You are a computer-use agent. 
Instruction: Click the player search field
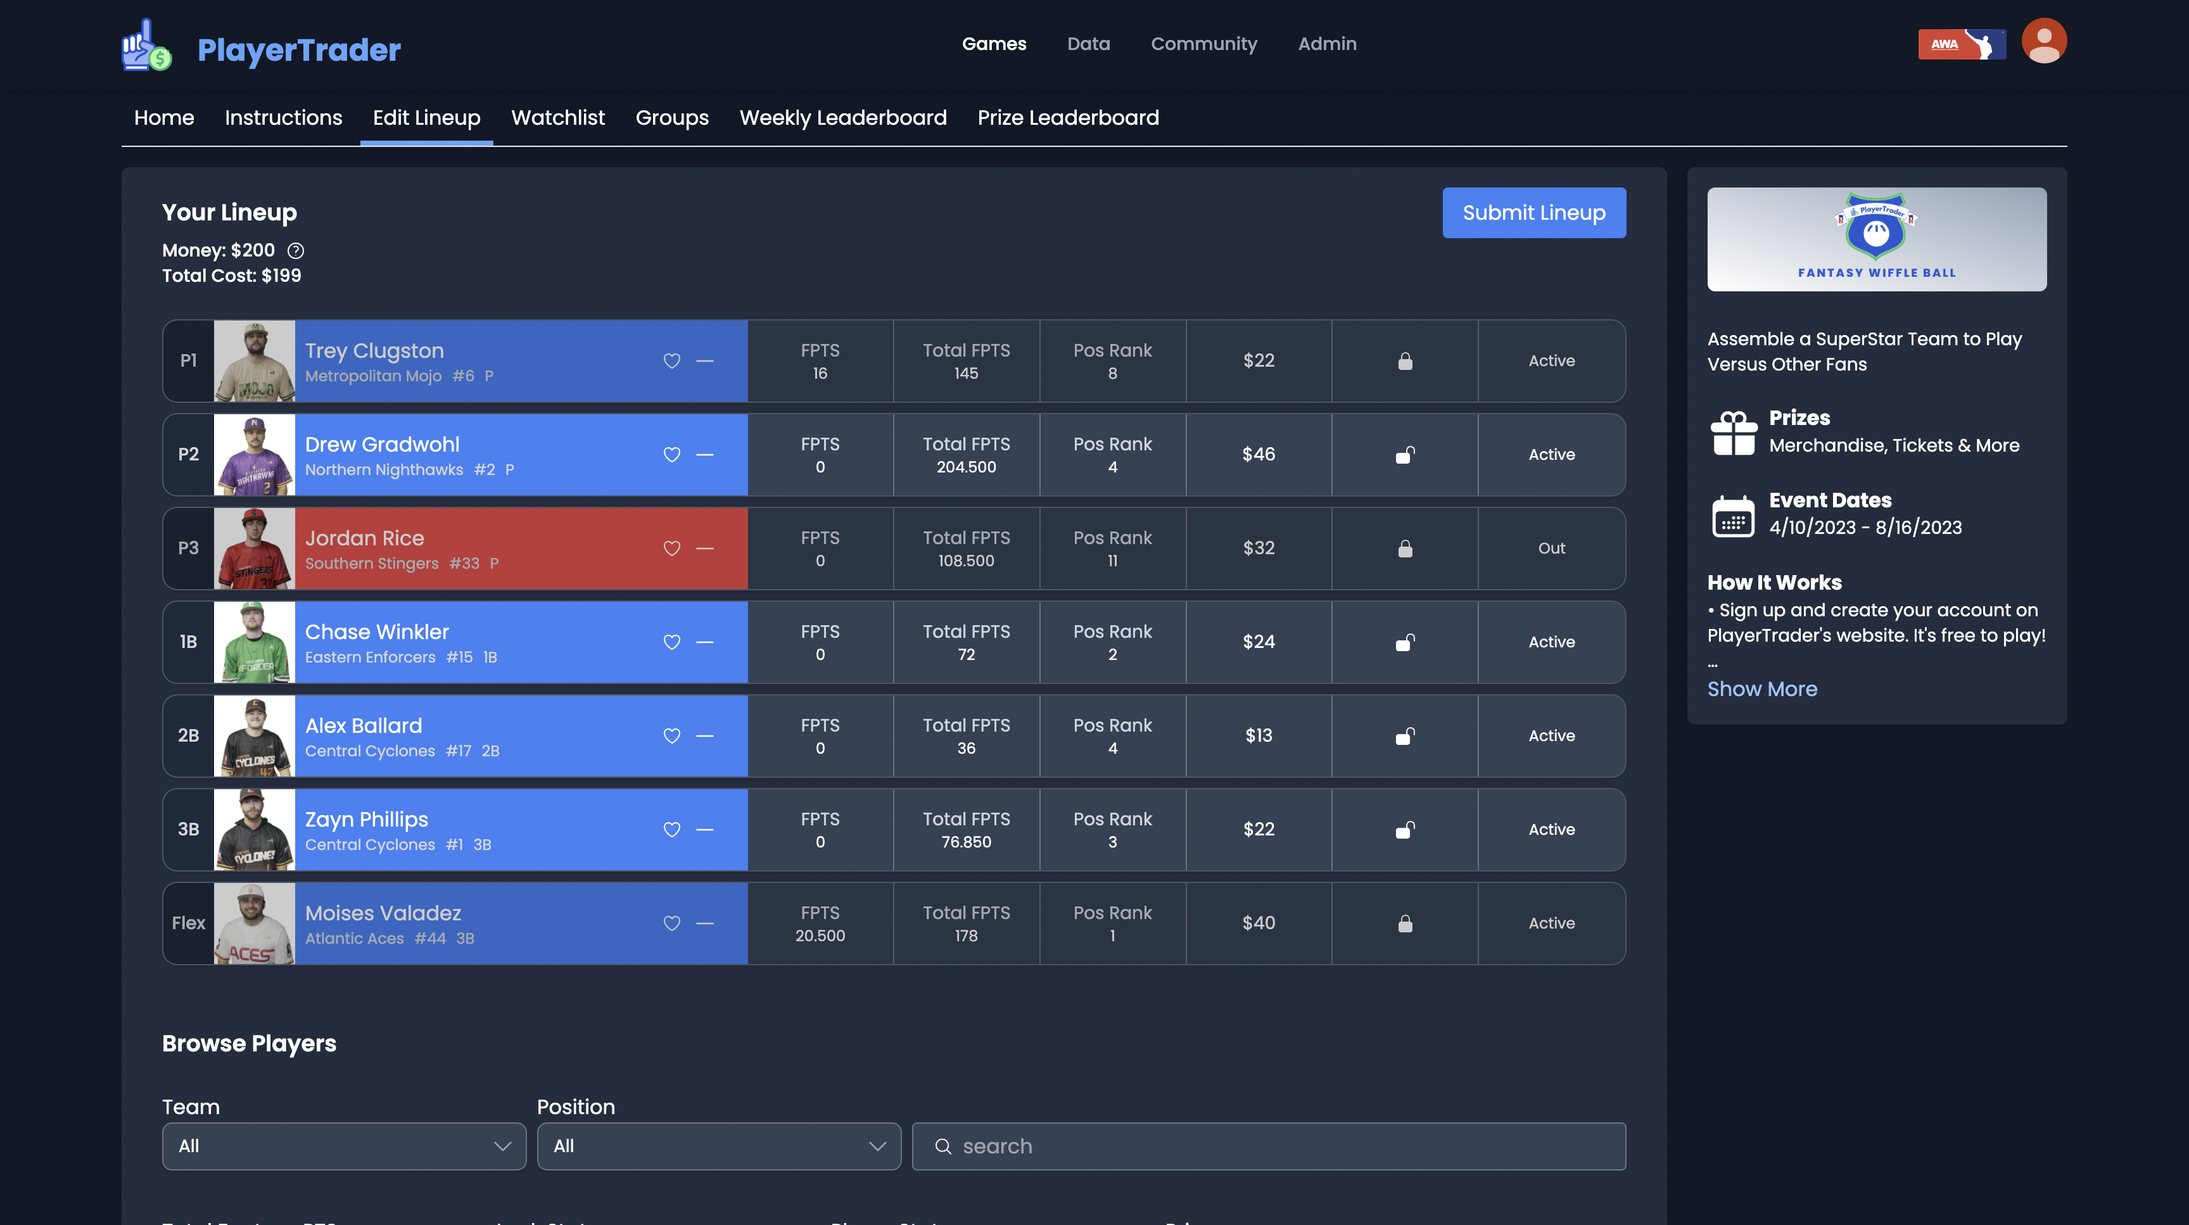pyautogui.click(x=1269, y=1147)
